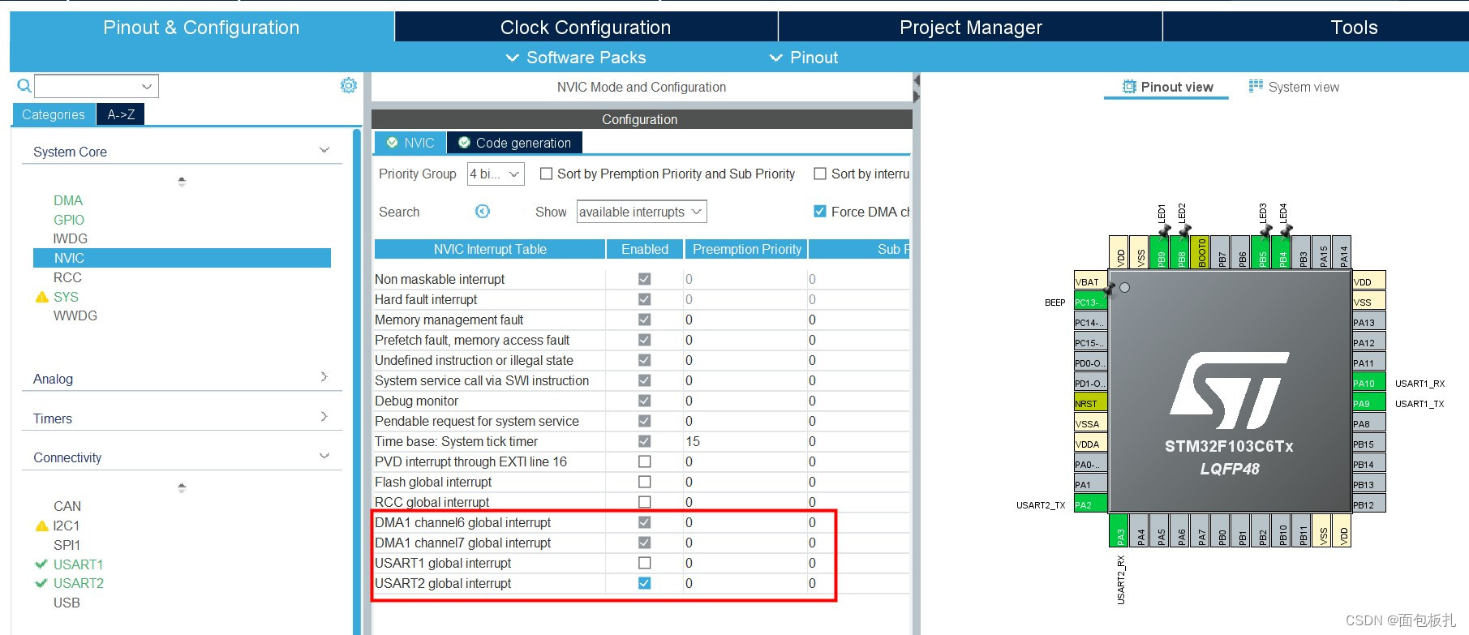Click the NVIC tab green check icon

(x=392, y=143)
